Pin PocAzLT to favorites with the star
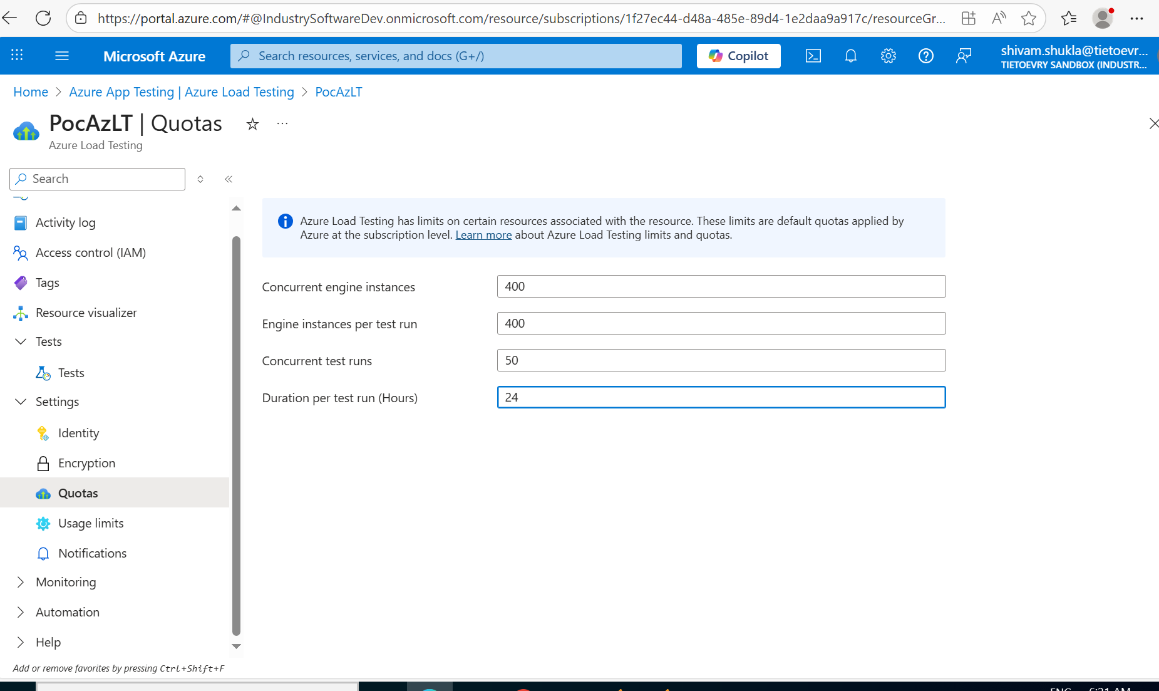The height and width of the screenshot is (691, 1159). (x=252, y=124)
